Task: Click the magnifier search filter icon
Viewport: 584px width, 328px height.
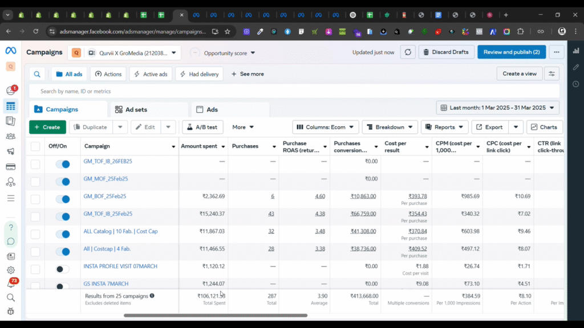Action: point(37,74)
